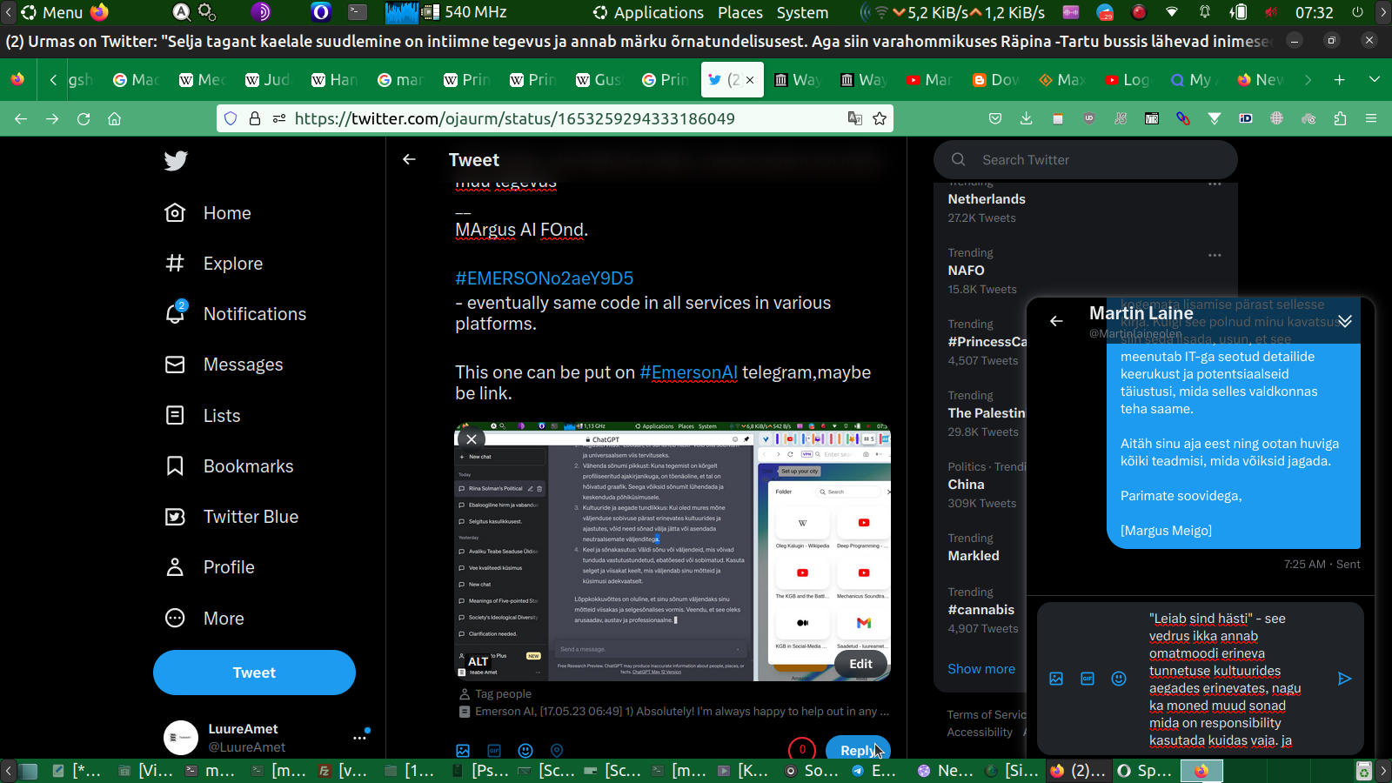Open the uBlock Origin extension
1392x783 pixels.
[1089, 118]
